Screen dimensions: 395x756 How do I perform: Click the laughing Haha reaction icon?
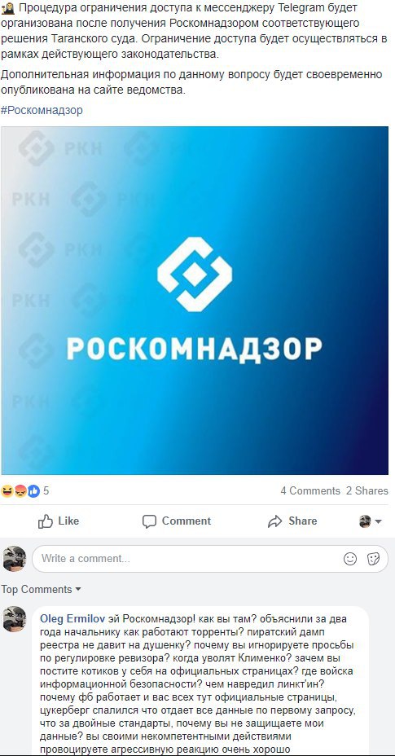pyautogui.click(x=7, y=491)
